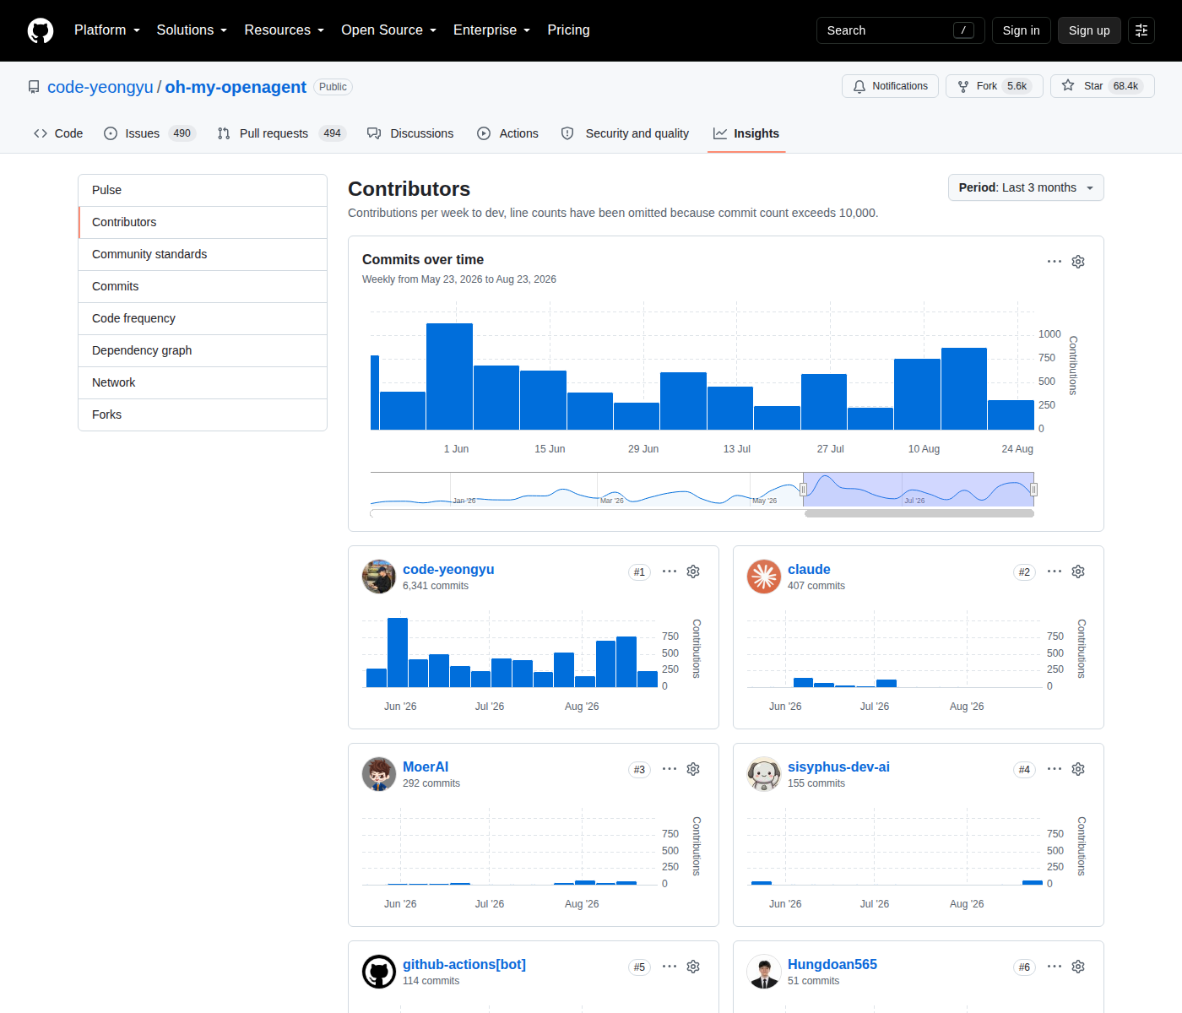The image size is (1182, 1013).
Task: Open Code frequency in the sidebar
Action: [203, 318]
